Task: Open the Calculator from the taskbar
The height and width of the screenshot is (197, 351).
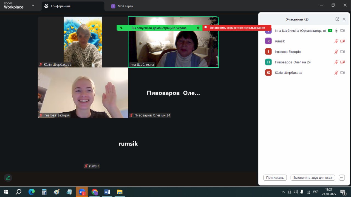Action: pos(44,192)
